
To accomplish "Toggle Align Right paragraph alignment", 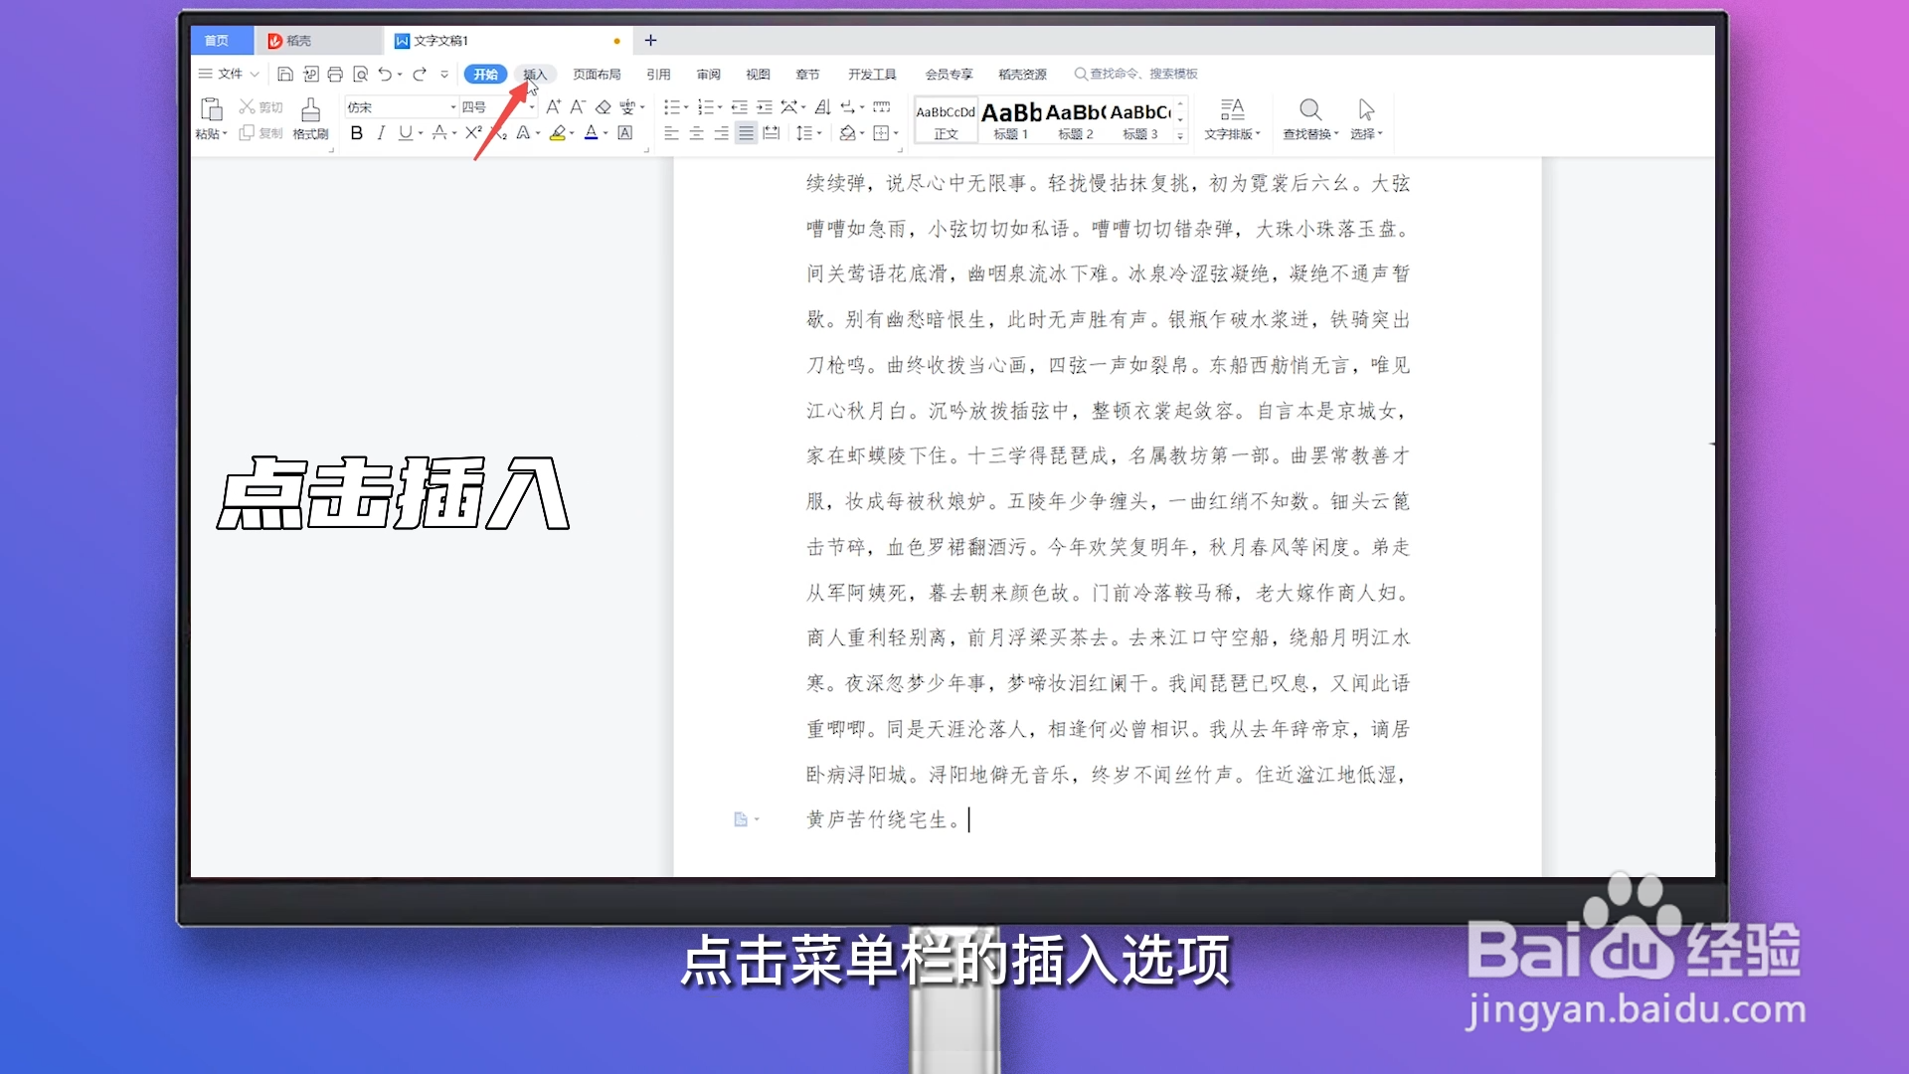I will [x=722, y=133].
